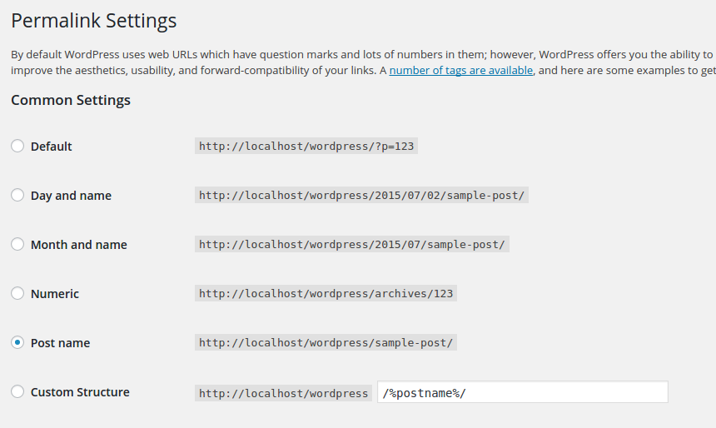The height and width of the screenshot is (428, 716).
Task: Click the Post name label
Action: (60, 343)
